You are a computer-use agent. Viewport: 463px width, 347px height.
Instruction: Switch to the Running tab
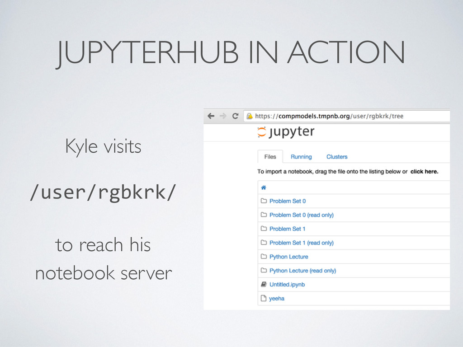click(301, 157)
